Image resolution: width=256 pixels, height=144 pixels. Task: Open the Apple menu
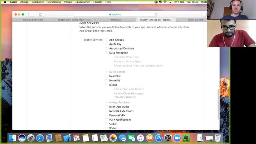point(5,2)
